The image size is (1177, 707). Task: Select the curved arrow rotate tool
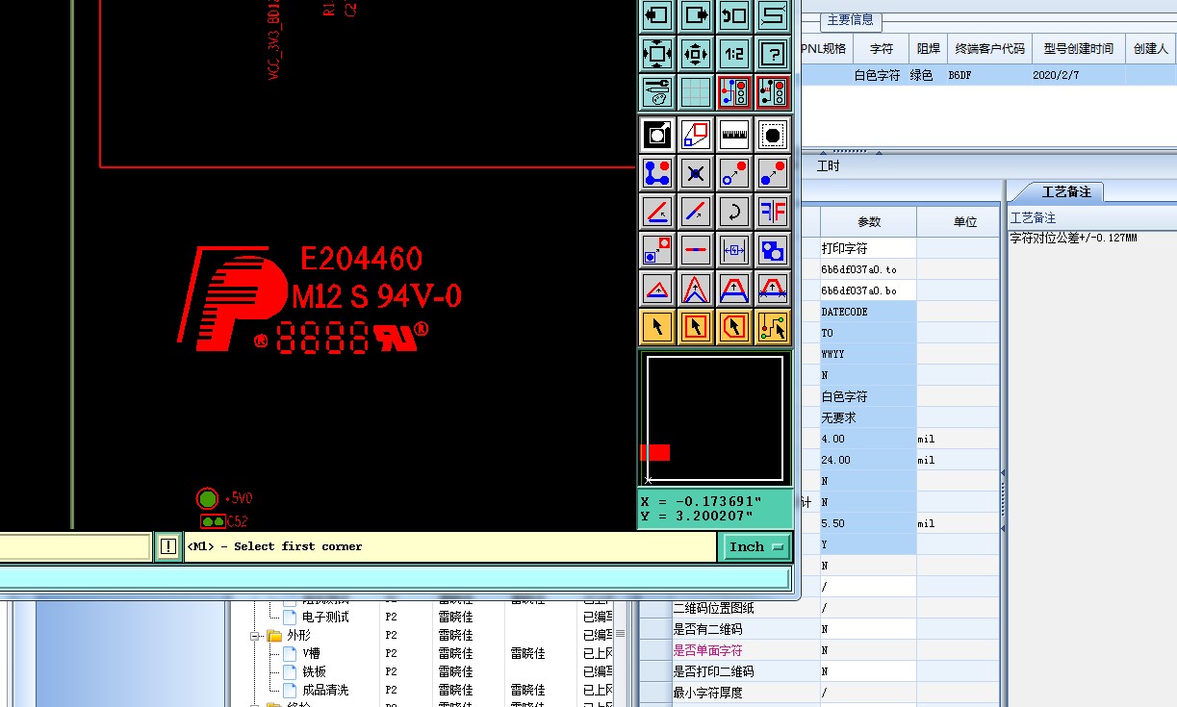pos(734,212)
